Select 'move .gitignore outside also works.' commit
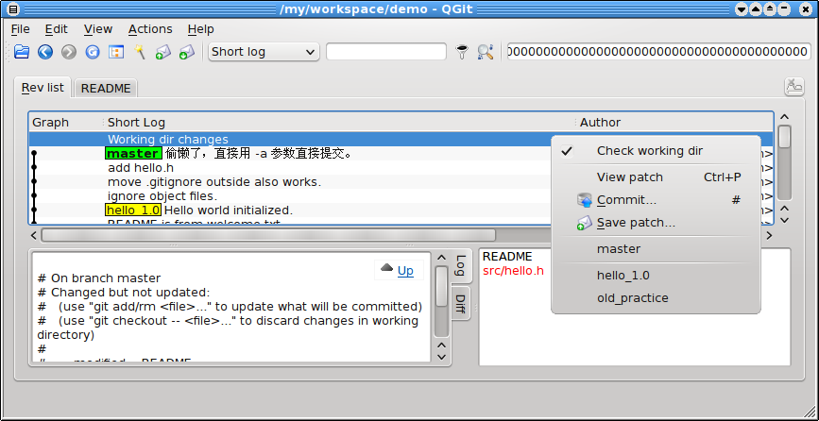Viewport: 819px width, 421px height. click(x=290, y=182)
